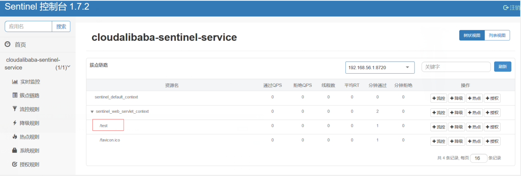Click the page size field showing 16
Screen dimensions: 521x176
pyautogui.click(x=478, y=158)
